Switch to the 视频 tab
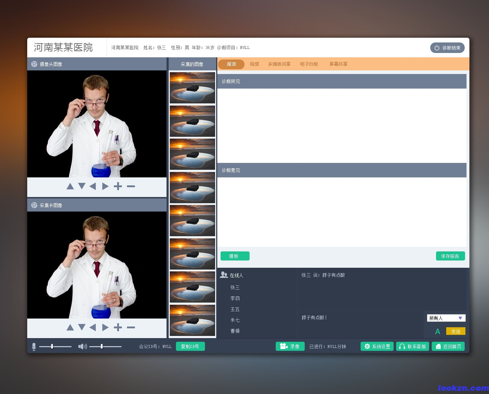Viewport: 489px width, 394px height. [x=254, y=64]
